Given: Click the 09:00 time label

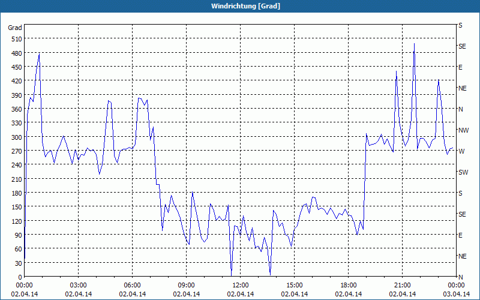Looking at the screenshot, I should pos(186,286).
